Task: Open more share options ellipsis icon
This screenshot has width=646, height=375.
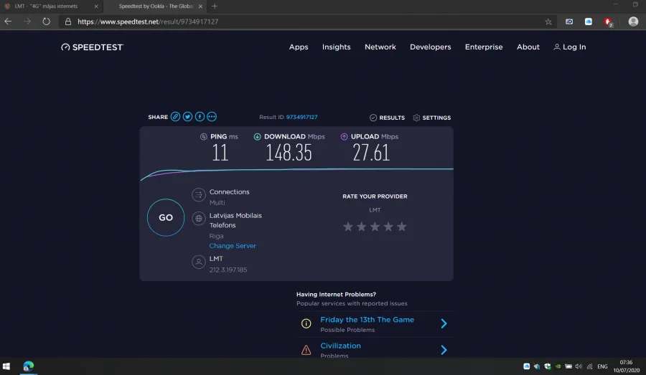Action: 212,117
